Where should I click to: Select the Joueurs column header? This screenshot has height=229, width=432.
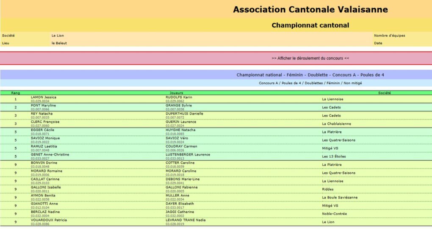pos(176,93)
